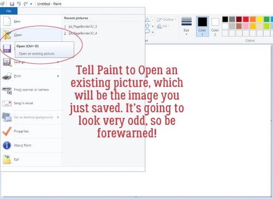Pick the green color swatch

[x=266, y=19]
